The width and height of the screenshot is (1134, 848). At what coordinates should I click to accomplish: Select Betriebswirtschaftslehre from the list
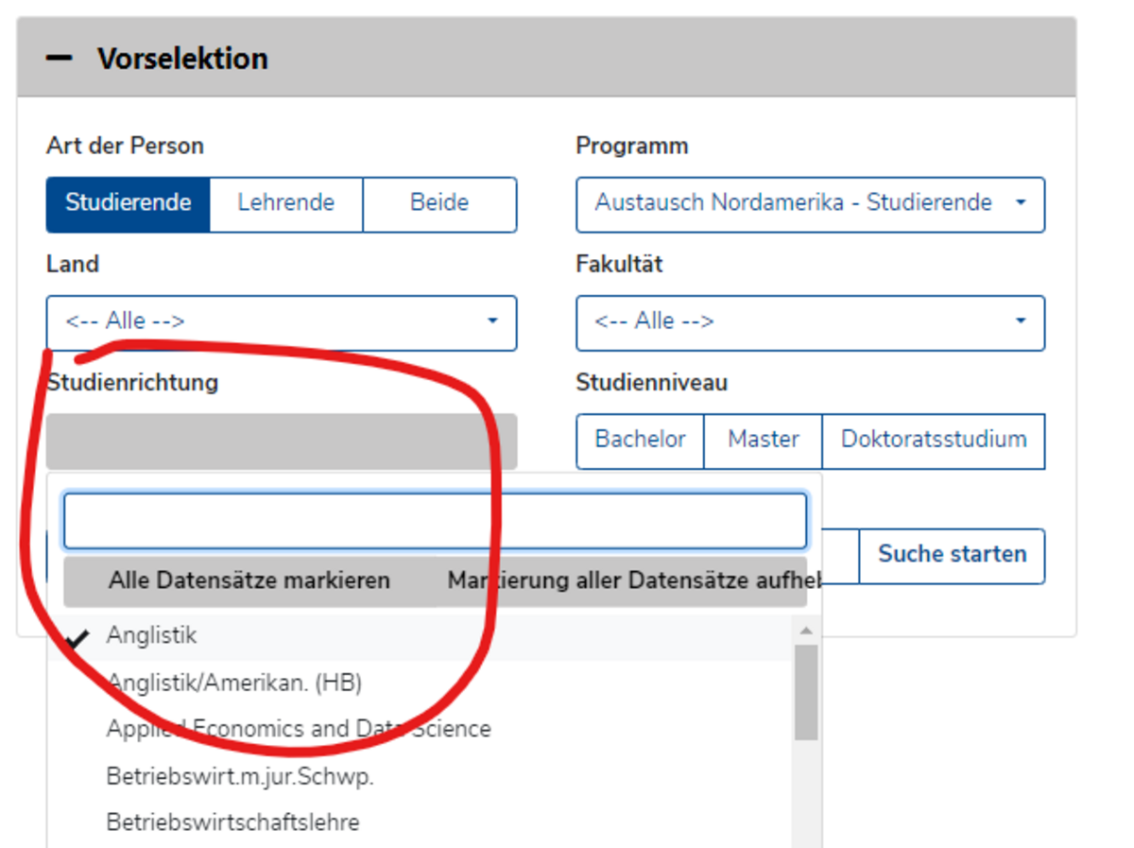232,822
